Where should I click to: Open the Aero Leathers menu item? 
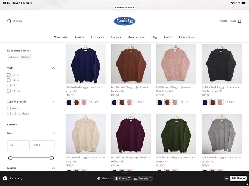tap(136, 37)
